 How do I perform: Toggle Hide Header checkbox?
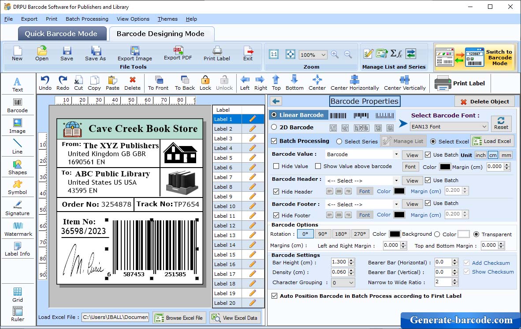[x=276, y=192]
